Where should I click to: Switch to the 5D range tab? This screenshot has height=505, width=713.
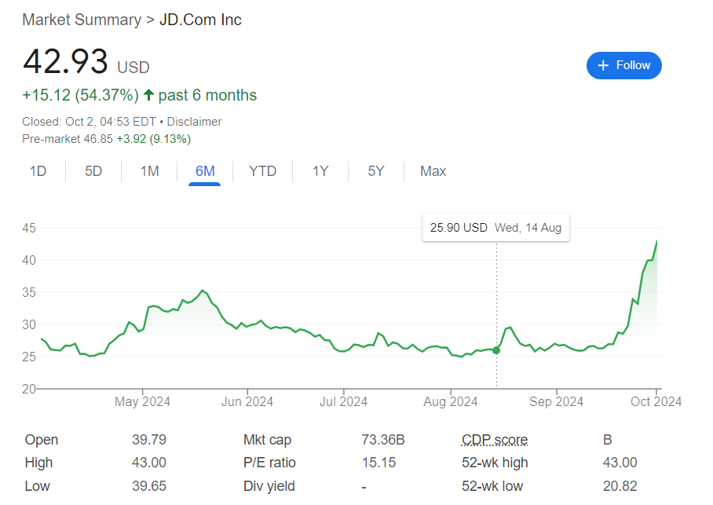(93, 171)
